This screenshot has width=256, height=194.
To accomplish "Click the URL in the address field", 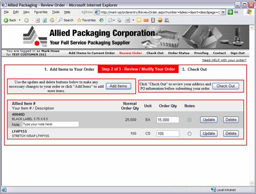I will pos(160,12).
